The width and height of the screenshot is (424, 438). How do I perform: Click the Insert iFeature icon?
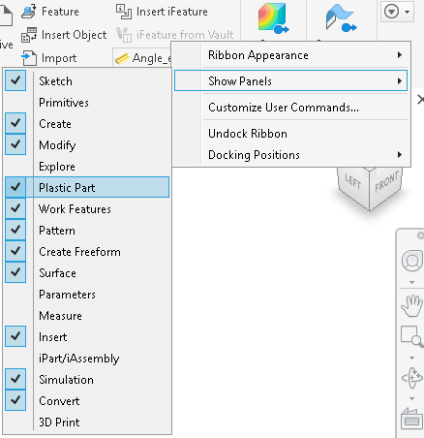tap(124, 12)
